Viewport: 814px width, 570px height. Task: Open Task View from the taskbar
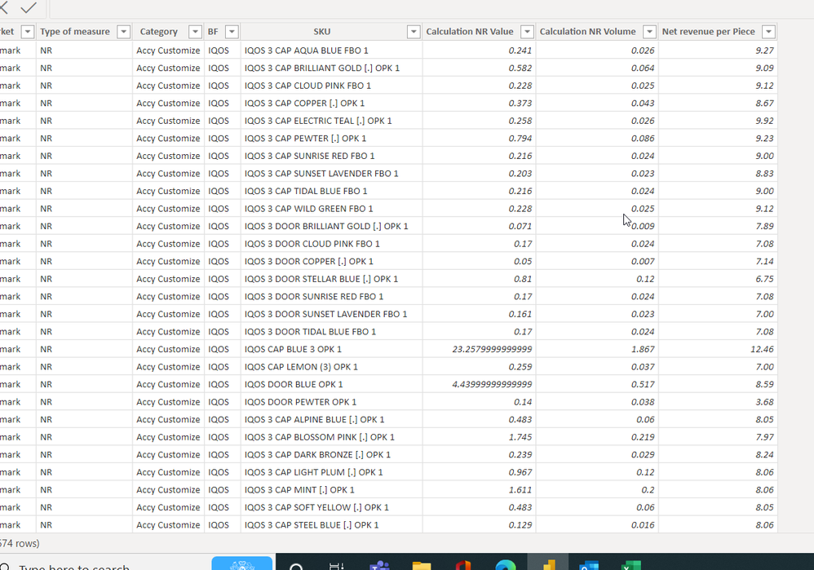point(337,565)
